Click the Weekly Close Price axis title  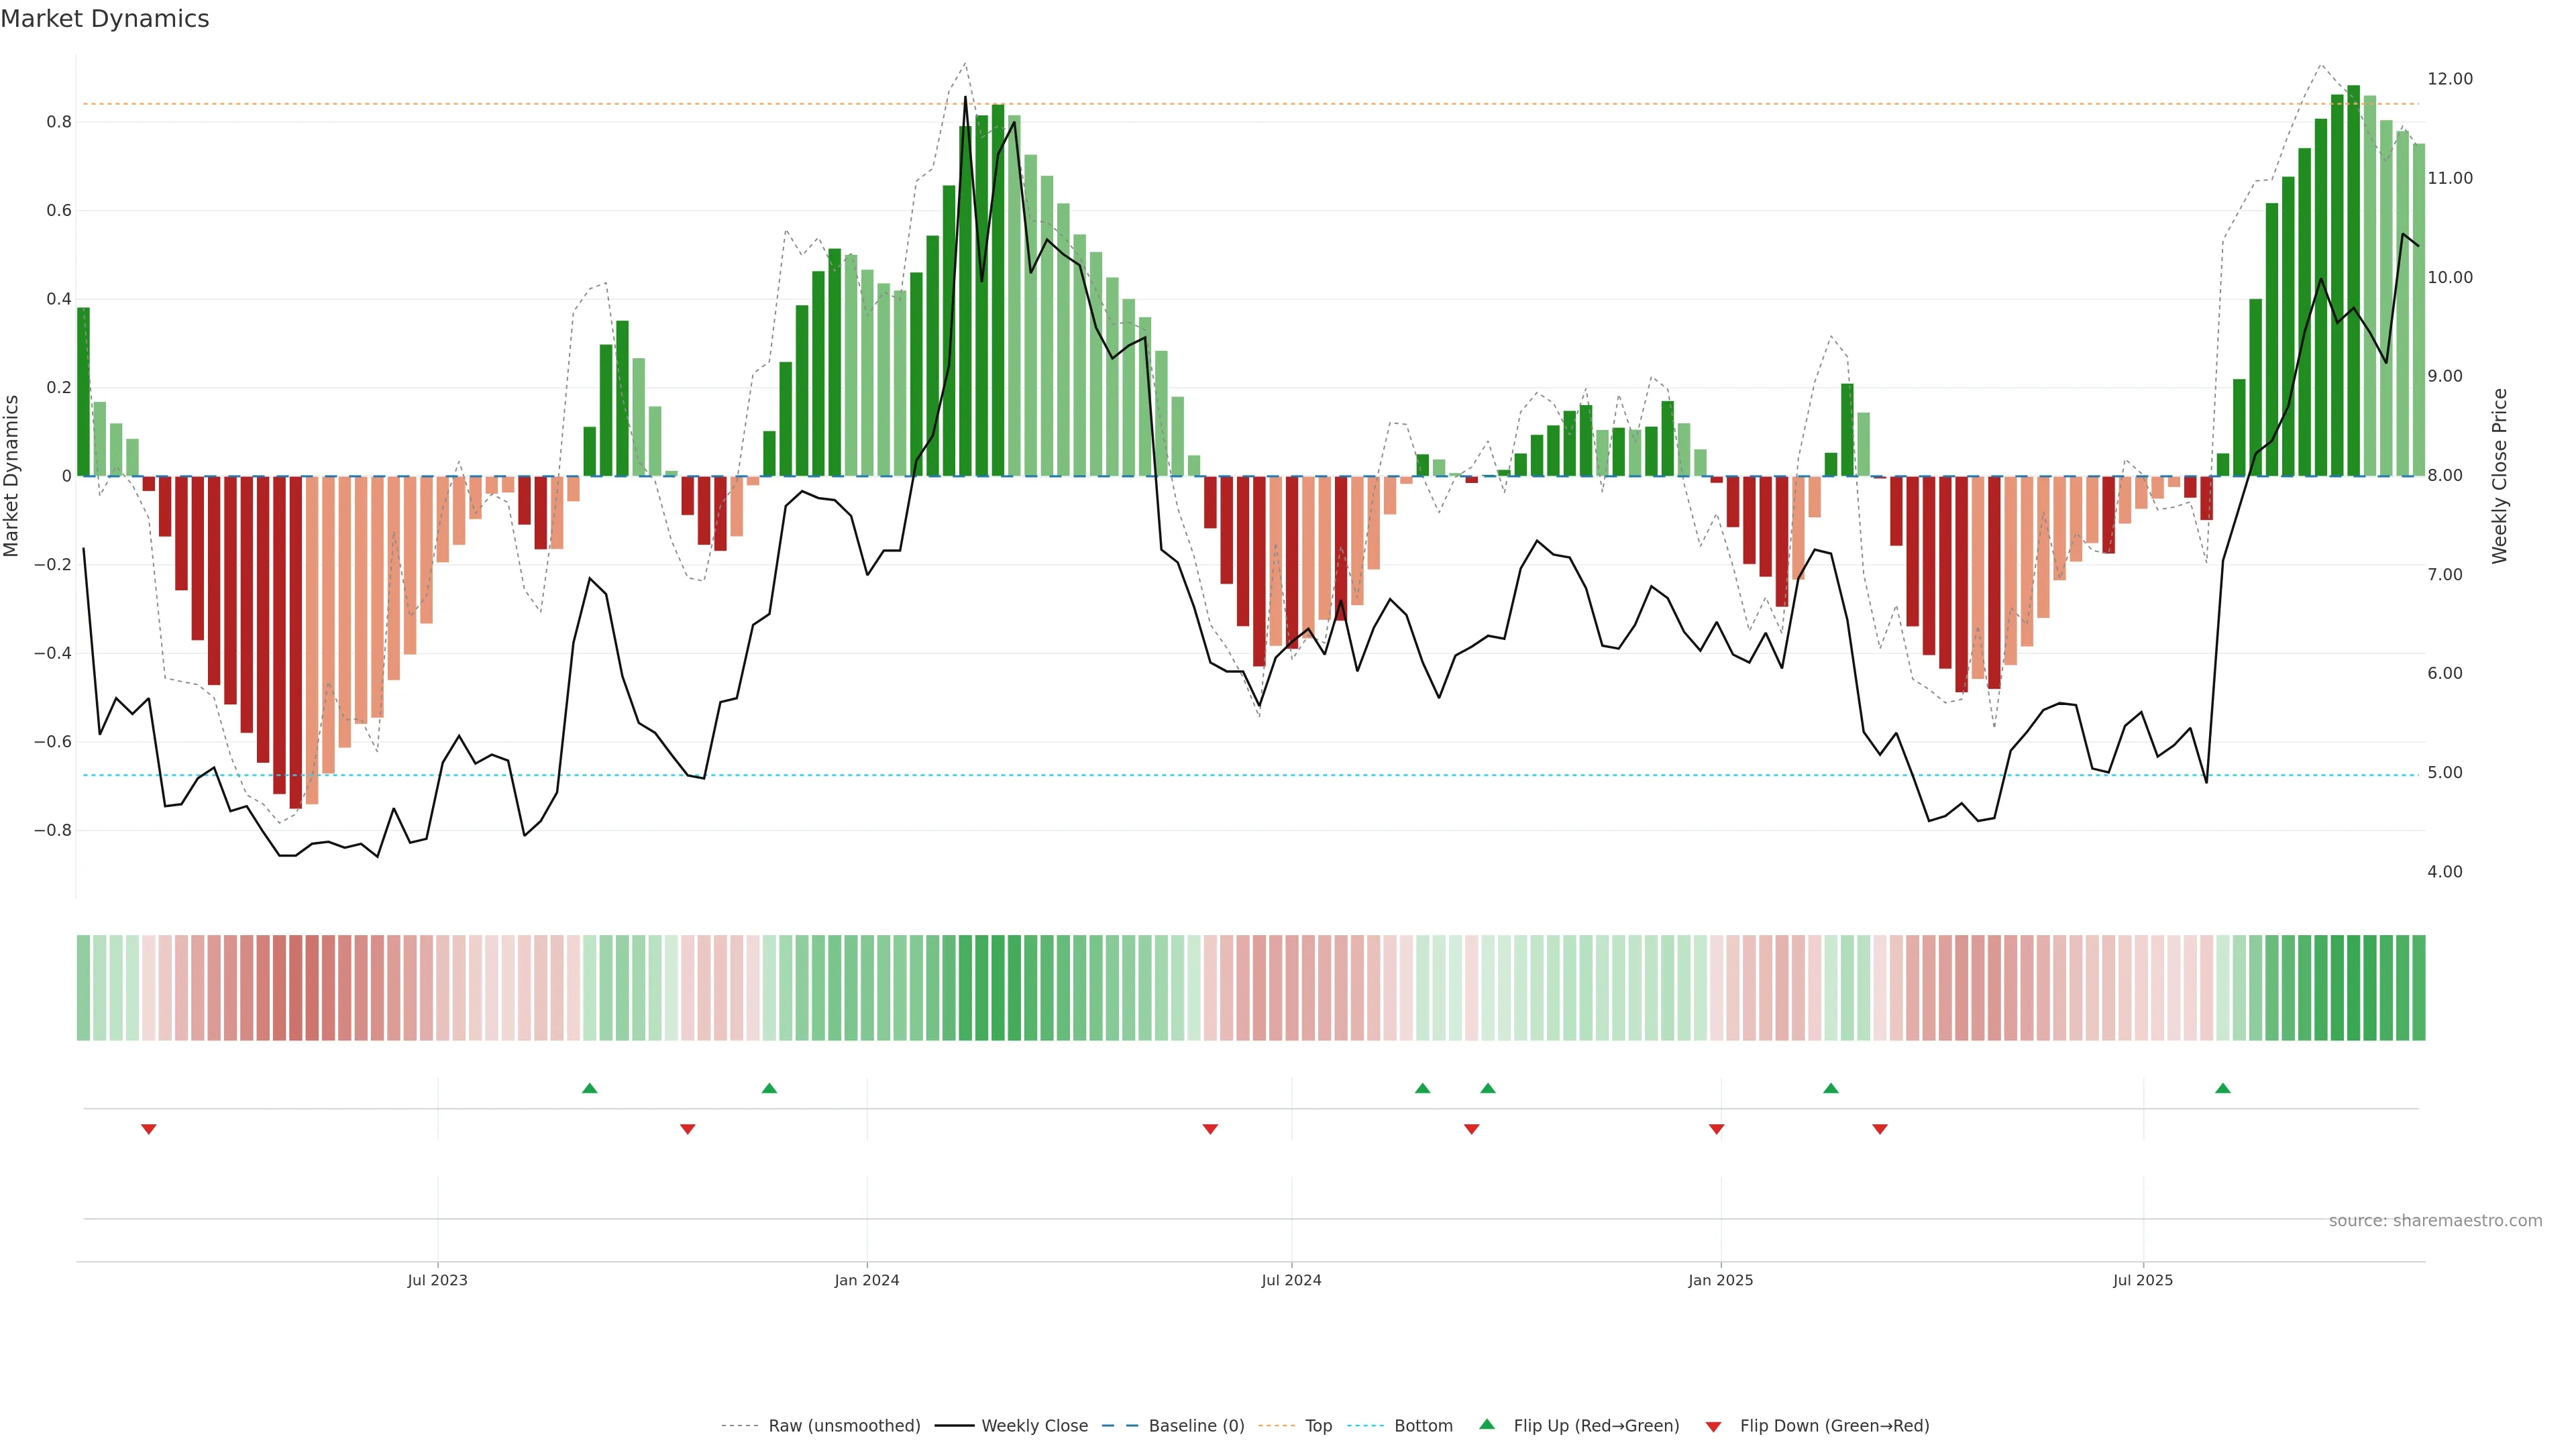pyautogui.click(x=2499, y=476)
